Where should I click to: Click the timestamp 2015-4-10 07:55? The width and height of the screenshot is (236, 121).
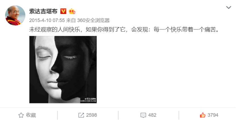[x=47, y=20]
